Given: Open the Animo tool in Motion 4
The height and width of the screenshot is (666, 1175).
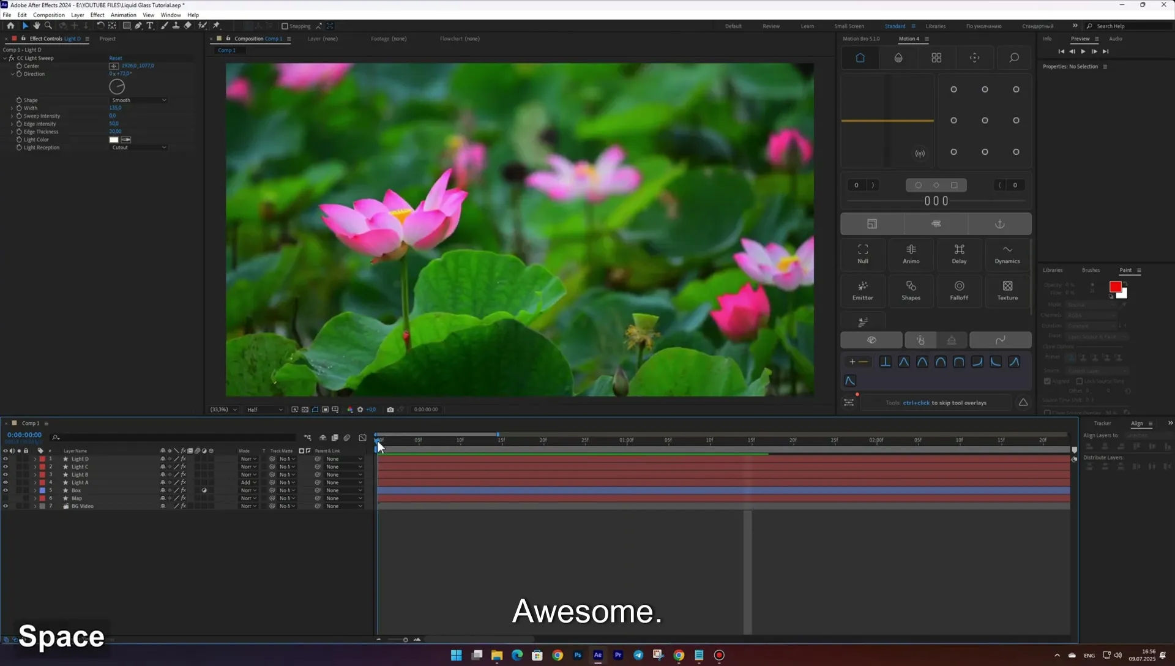Looking at the screenshot, I should coord(911,254).
